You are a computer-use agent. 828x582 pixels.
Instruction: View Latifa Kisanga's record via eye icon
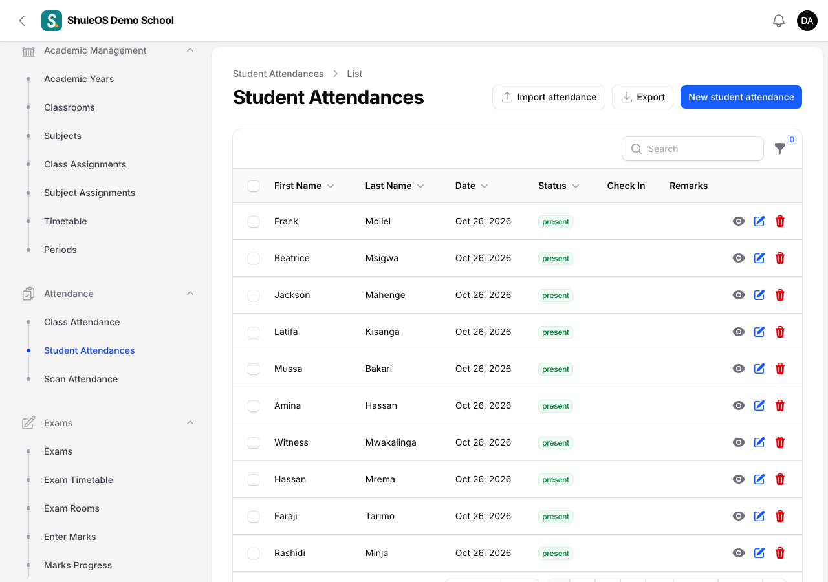739,332
